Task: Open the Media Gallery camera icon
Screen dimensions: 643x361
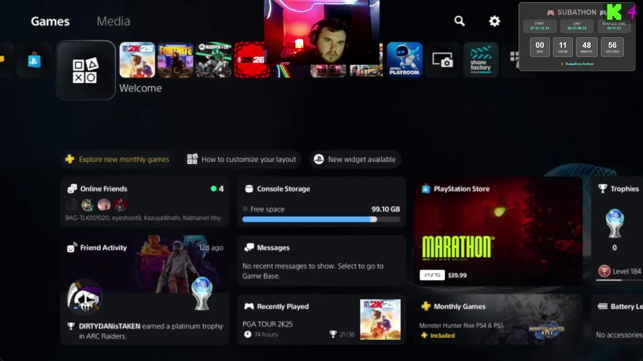Action: point(443,61)
